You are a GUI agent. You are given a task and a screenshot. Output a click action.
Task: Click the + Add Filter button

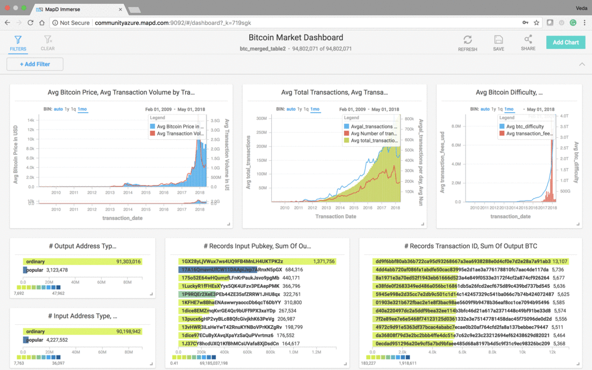(35, 64)
